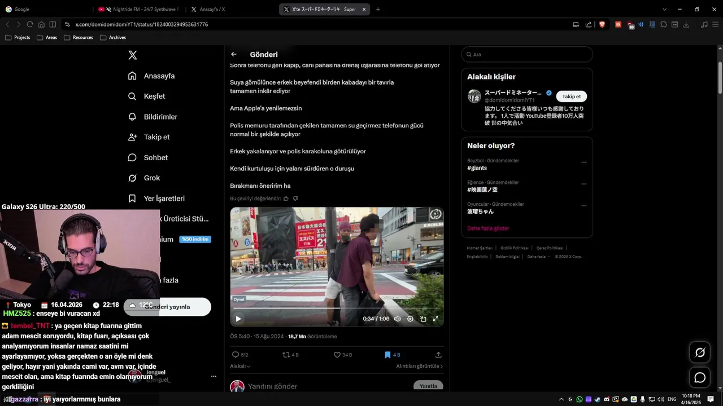Screen dimensions: 723x406
Task: Go to browser home page
Action: click(41, 24)
